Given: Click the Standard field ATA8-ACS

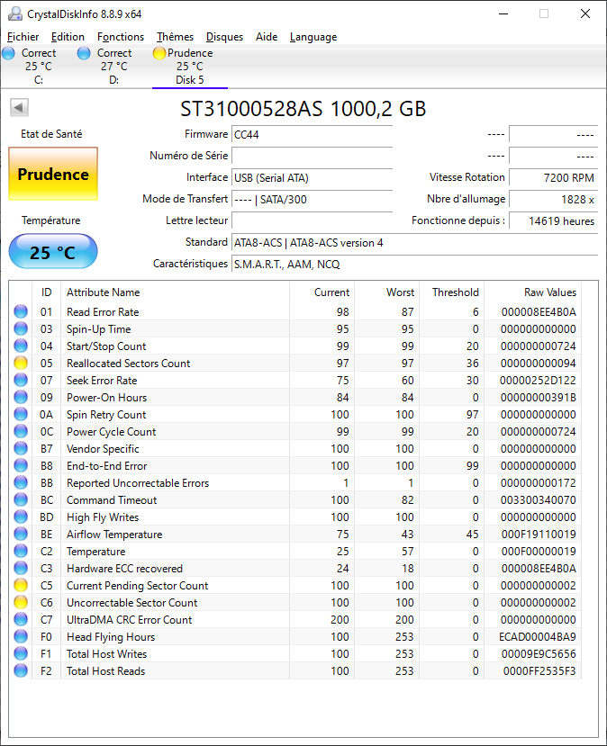Looking at the screenshot, I should [414, 243].
